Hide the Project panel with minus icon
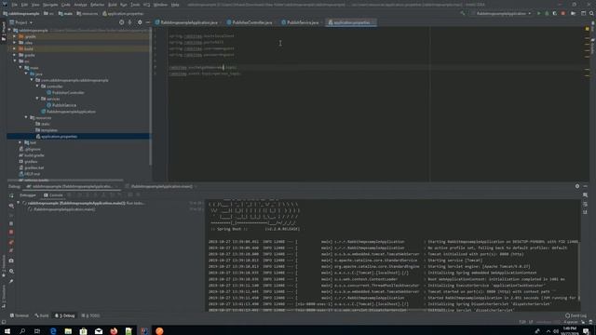596x335 pixels. pos(148,22)
